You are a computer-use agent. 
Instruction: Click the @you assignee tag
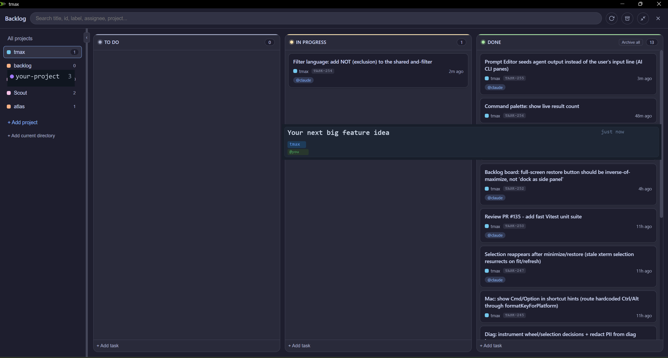[298, 152]
